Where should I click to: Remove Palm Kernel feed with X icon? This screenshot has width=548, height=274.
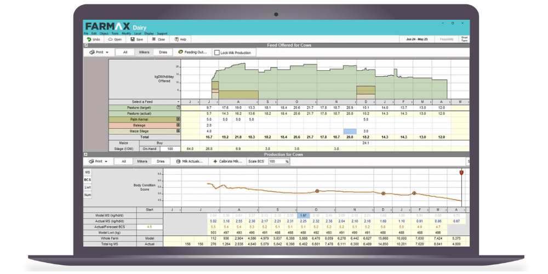(x=178, y=119)
